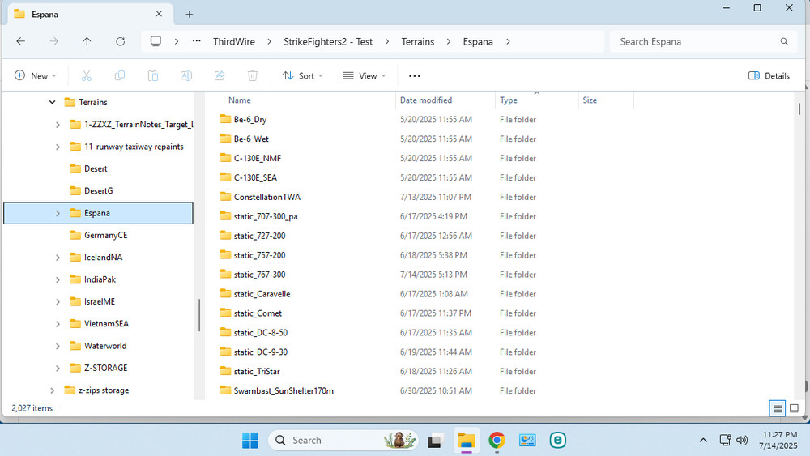Navigate to ThirdWire in breadcrumb

point(234,42)
